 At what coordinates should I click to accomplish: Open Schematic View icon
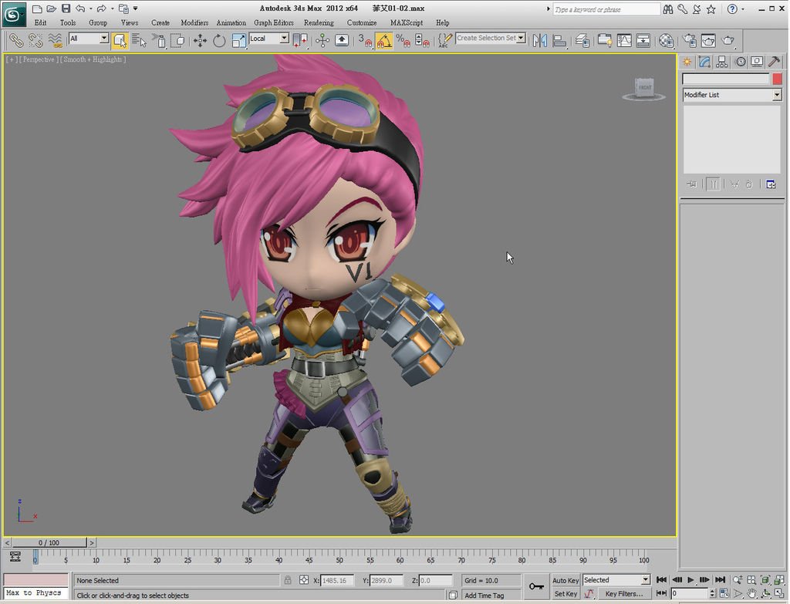tap(643, 40)
